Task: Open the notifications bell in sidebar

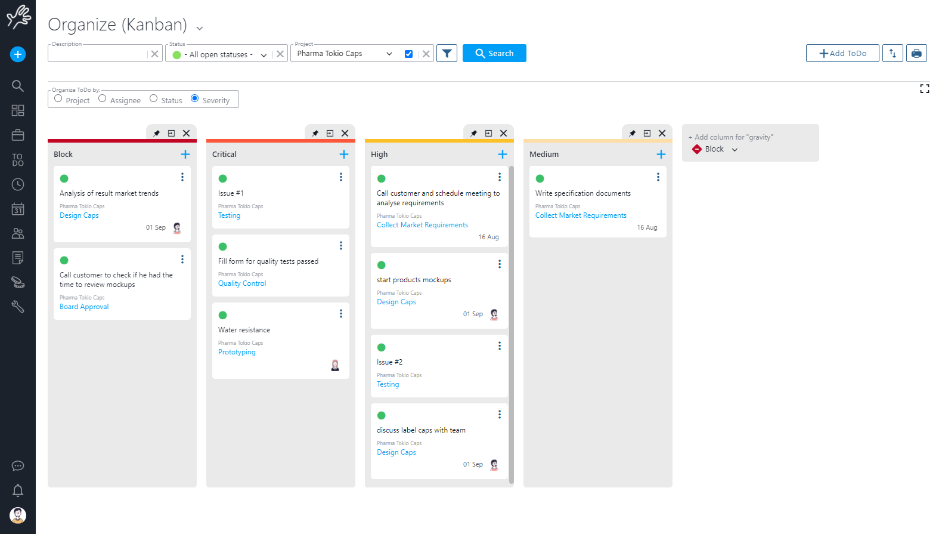Action: 18,490
